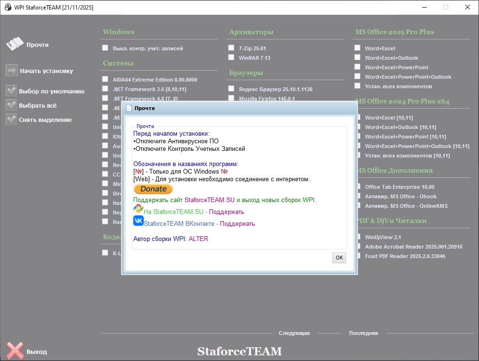Image resolution: width=479 pixels, height=361 pixels.
Task: Minimize the WPI StaforceTEAM window
Action: (x=424, y=7)
